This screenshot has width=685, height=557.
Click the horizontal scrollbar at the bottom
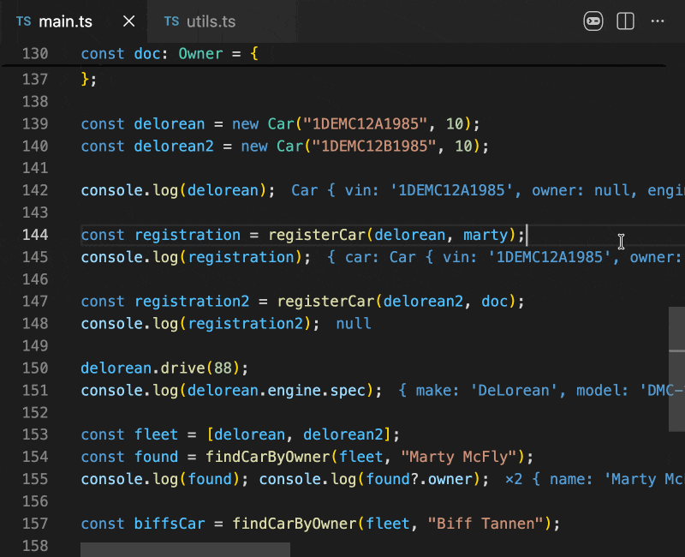185,549
